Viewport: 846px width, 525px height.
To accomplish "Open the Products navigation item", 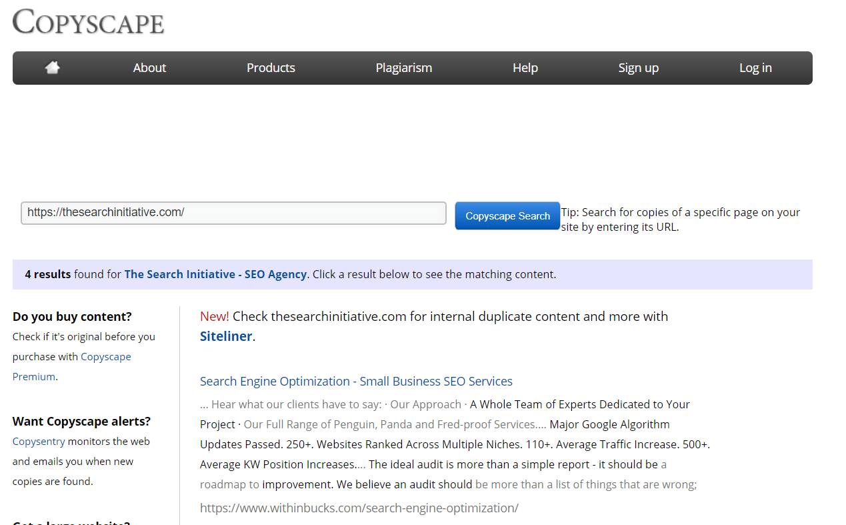I will coord(271,68).
